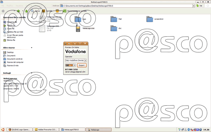Switch to the [GUIDA] Logo Opera taskbar button

[19, 130]
